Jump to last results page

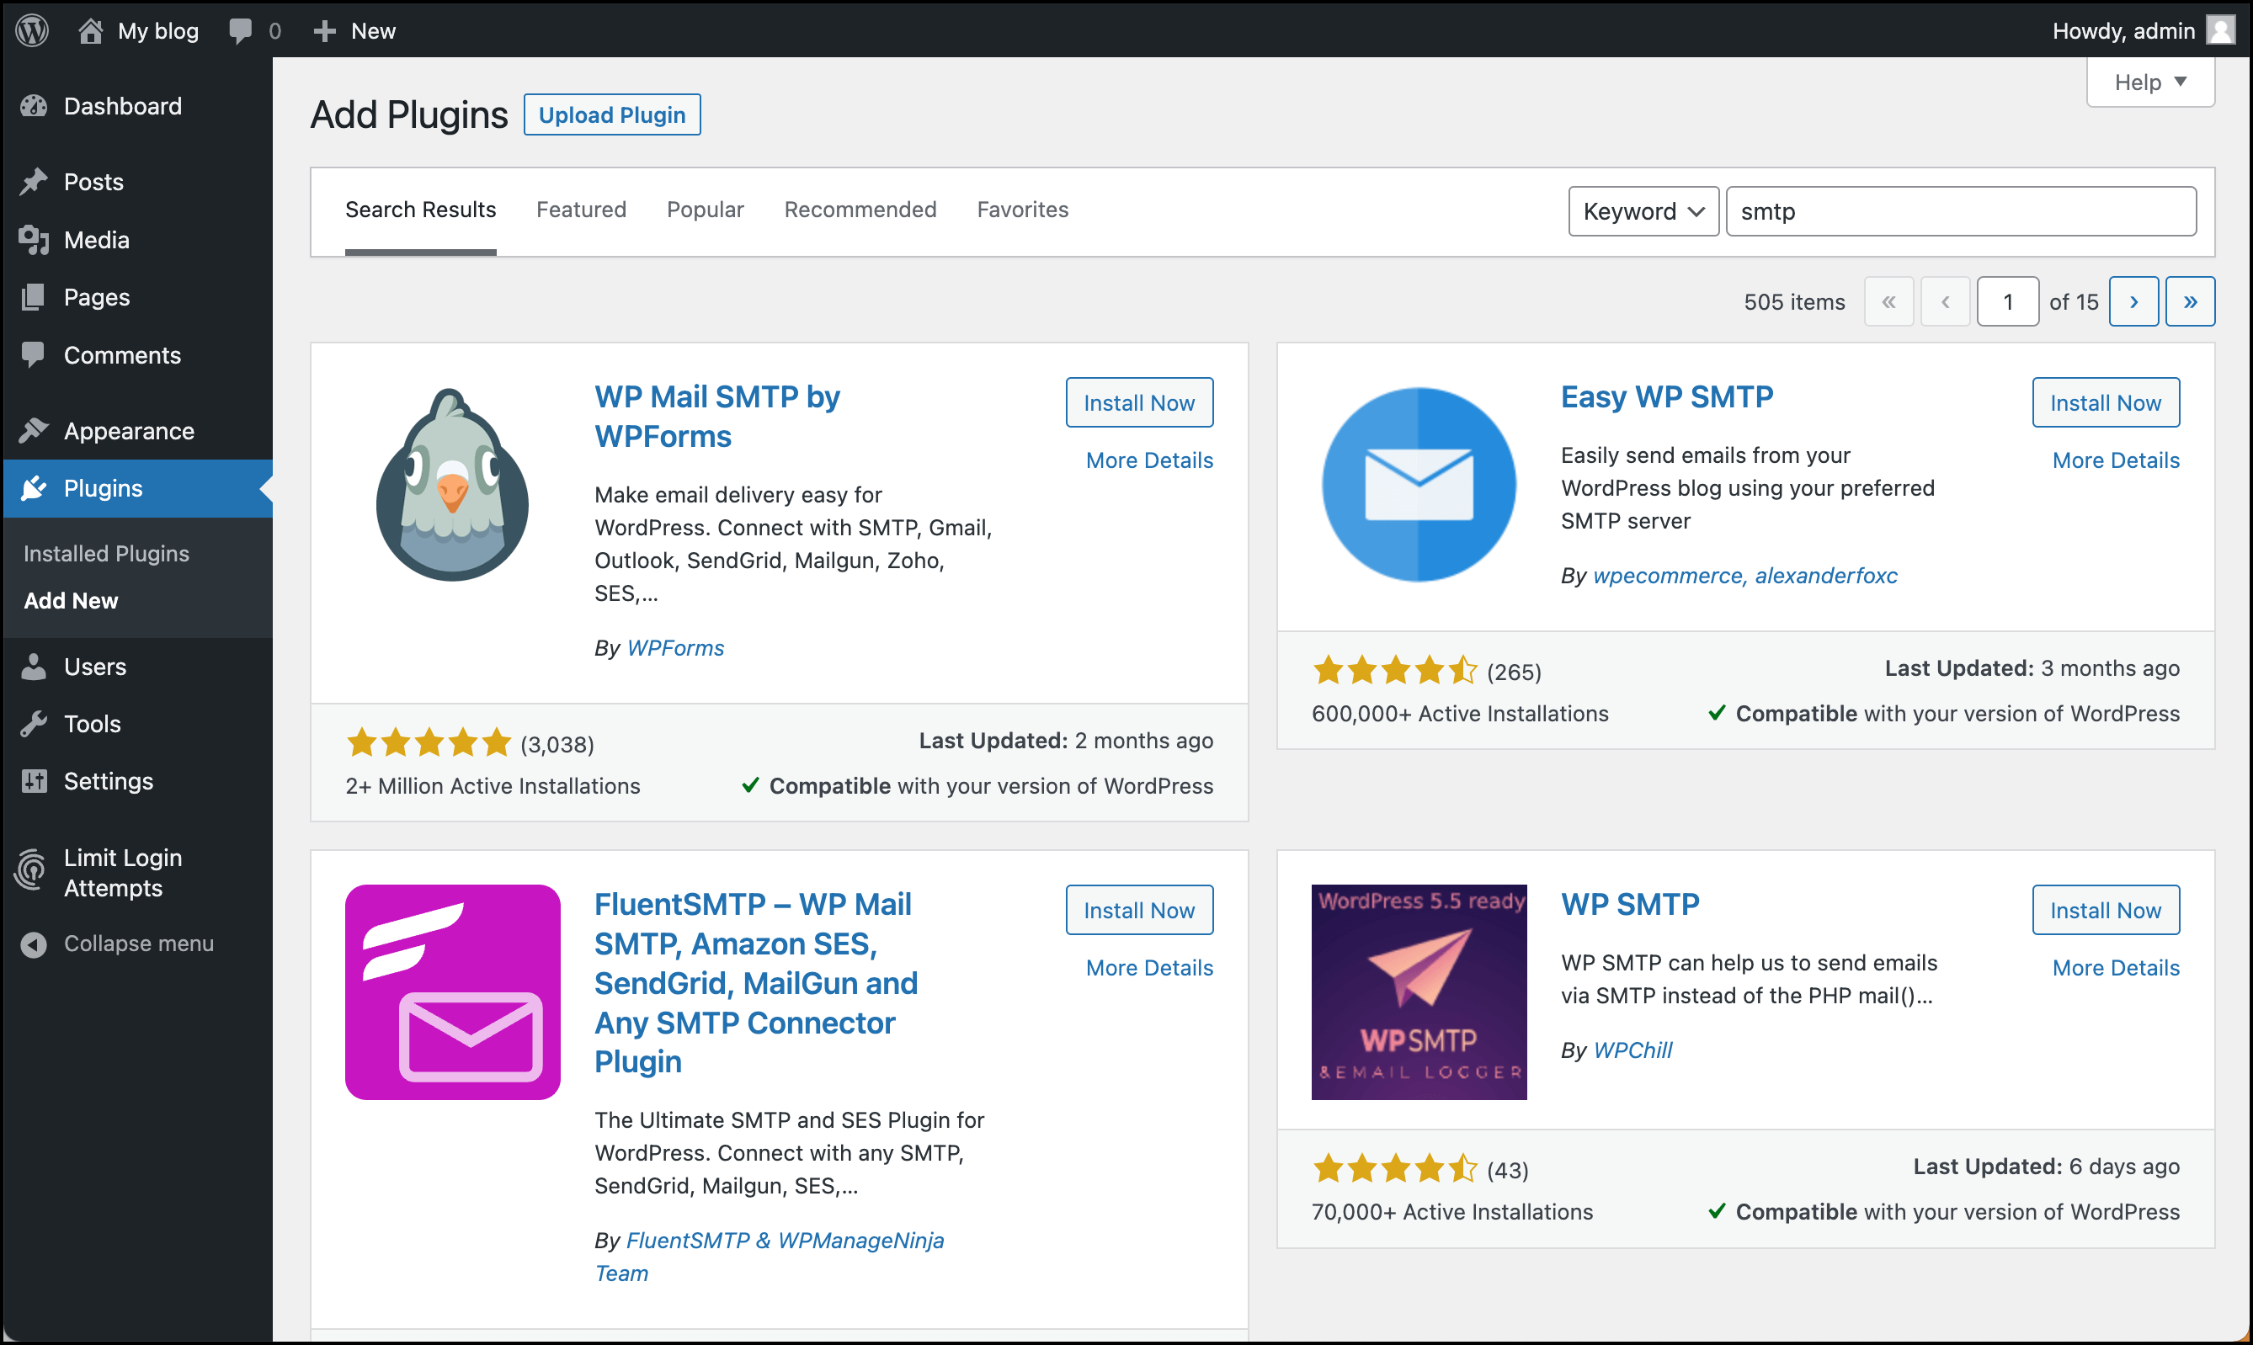click(x=2190, y=302)
